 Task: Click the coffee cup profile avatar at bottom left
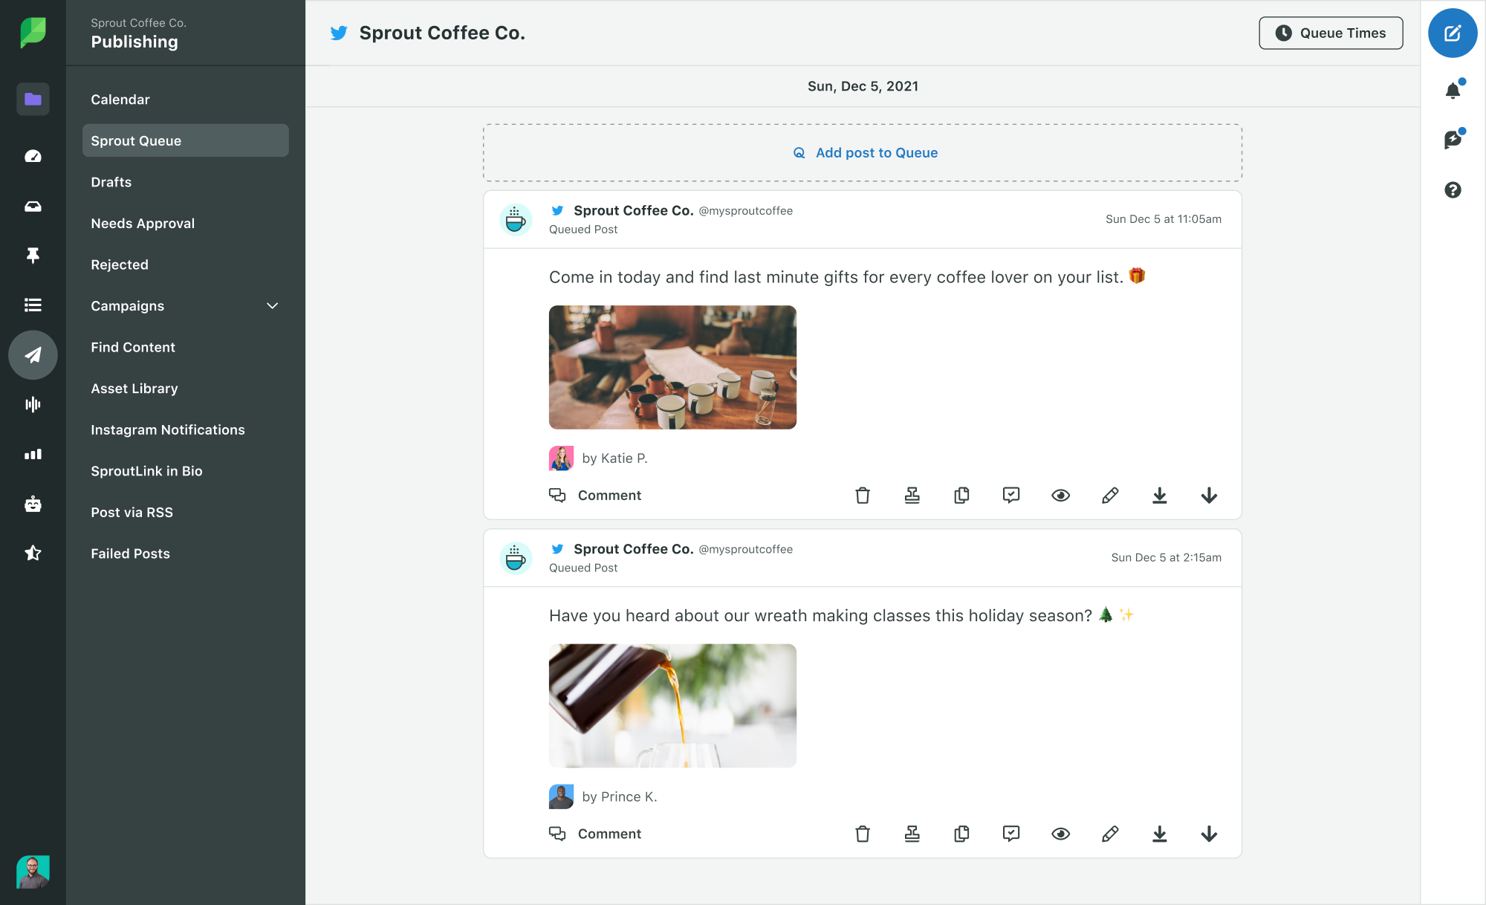pos(515,557)
